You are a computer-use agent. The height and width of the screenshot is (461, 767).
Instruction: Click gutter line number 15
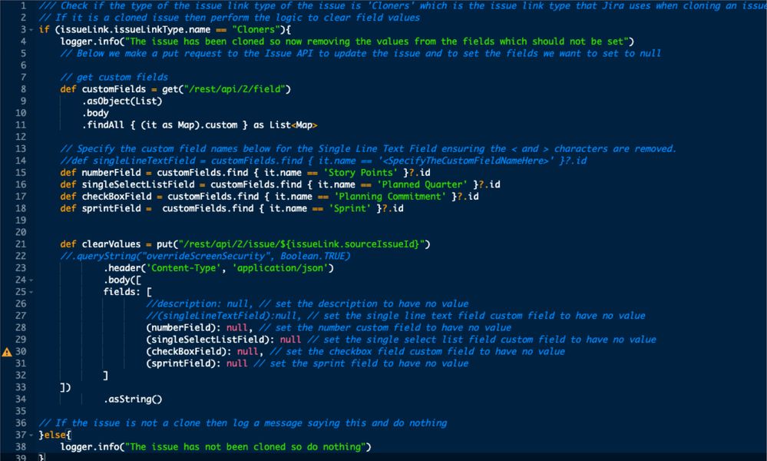click(x=21, y=173)
